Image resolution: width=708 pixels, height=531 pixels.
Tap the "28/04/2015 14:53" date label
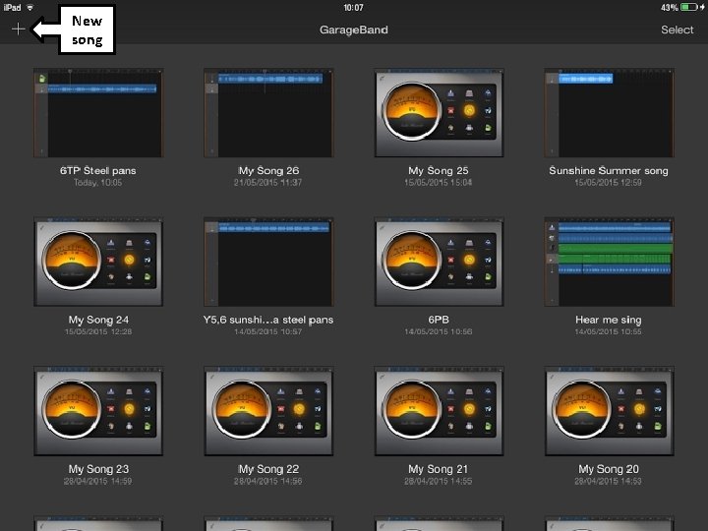click(609, 481)
